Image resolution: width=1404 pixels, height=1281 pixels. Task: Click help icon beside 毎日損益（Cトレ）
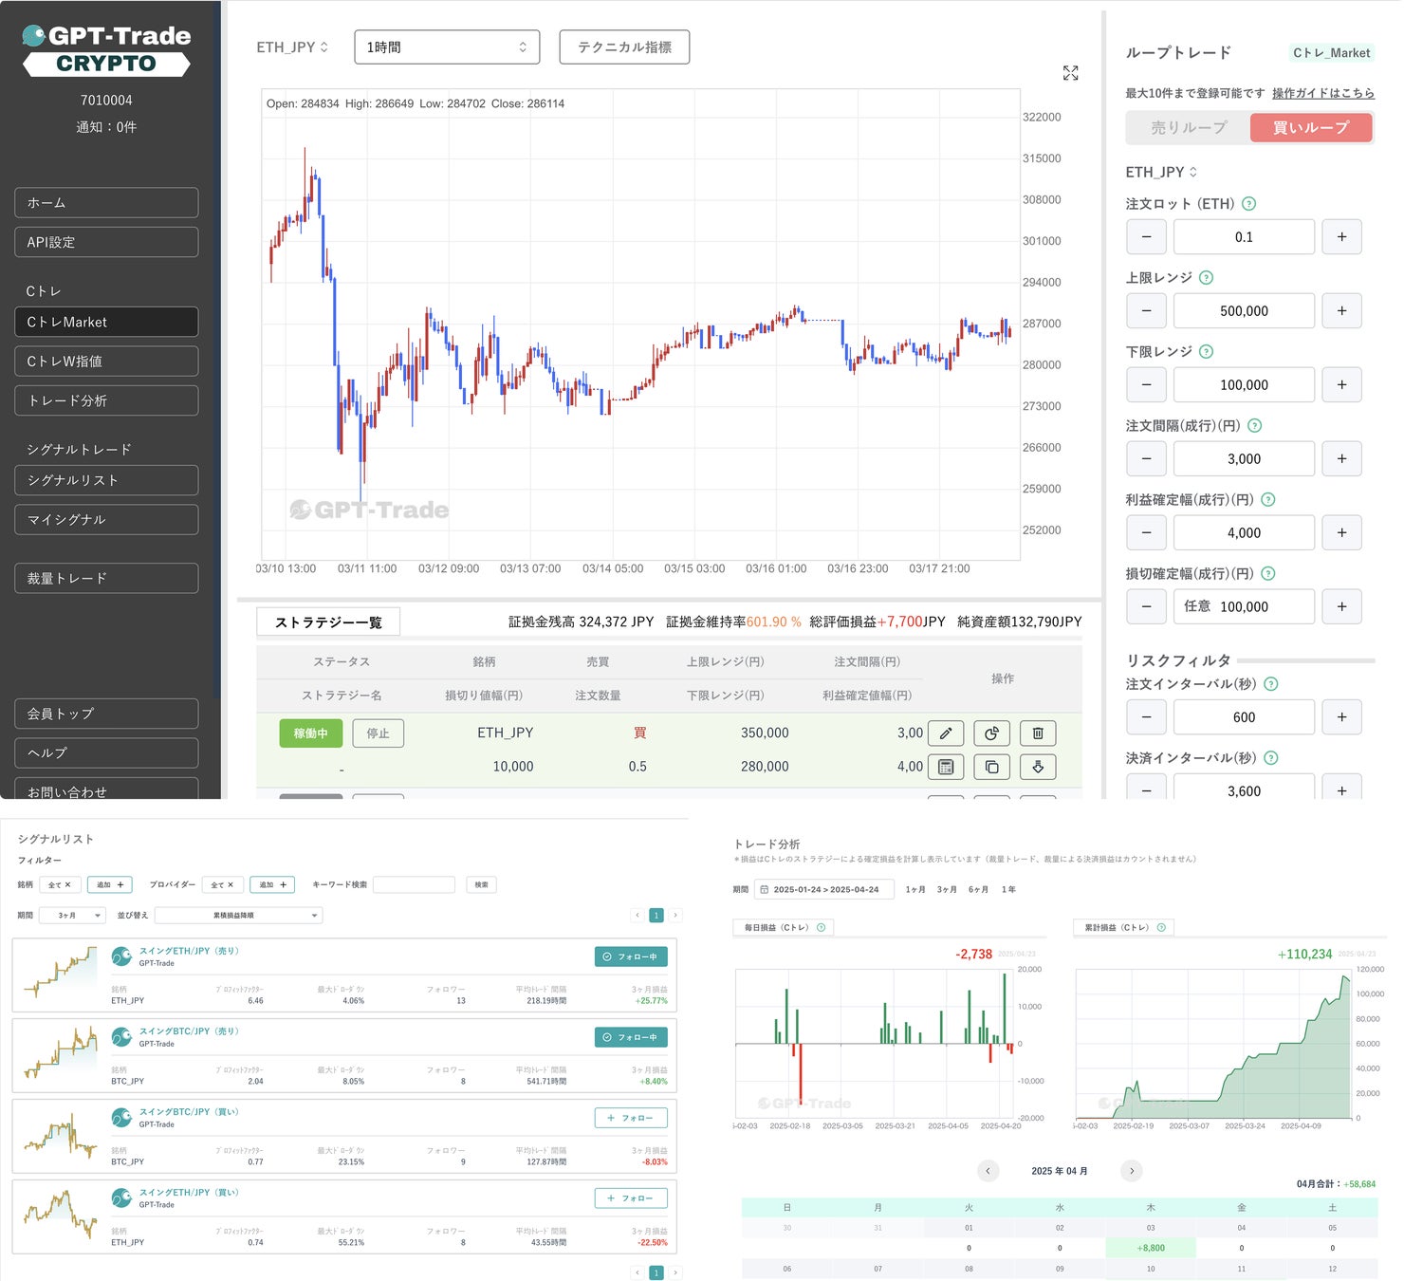[x=821, y=927]
